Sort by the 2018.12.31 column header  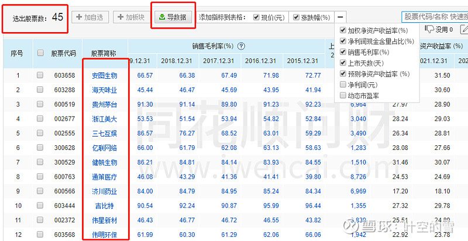(x=177, y=61)
